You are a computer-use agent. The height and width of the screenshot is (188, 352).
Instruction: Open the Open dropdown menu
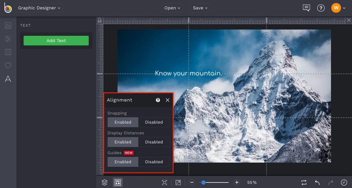pyautogui.click(x=172, y=8)
